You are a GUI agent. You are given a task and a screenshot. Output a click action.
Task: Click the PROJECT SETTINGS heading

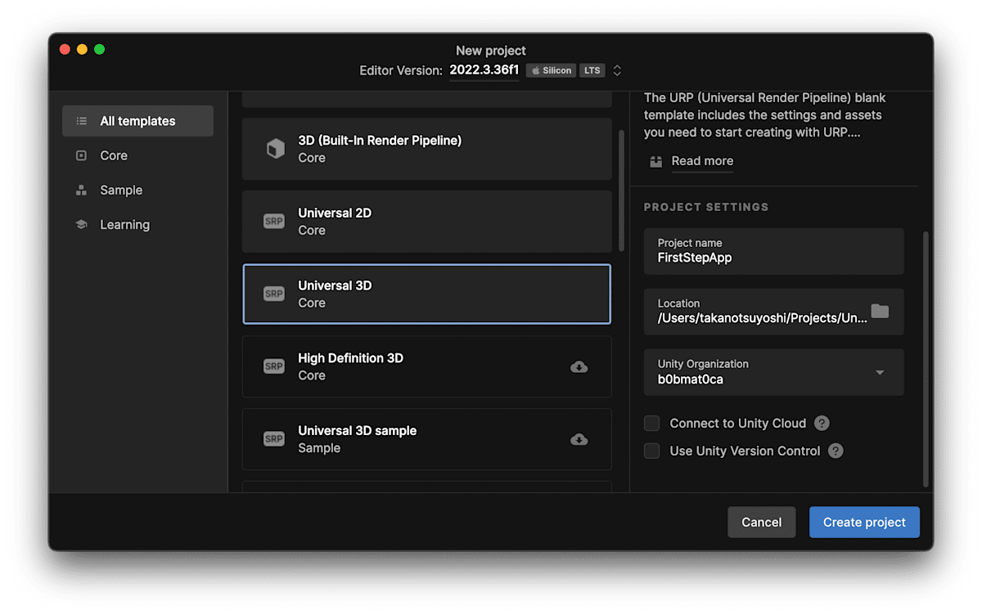click(706, 207)
